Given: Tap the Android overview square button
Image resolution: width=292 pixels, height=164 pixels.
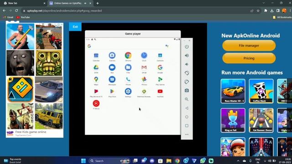Looking at the screenshot, I should pos(187,126).
